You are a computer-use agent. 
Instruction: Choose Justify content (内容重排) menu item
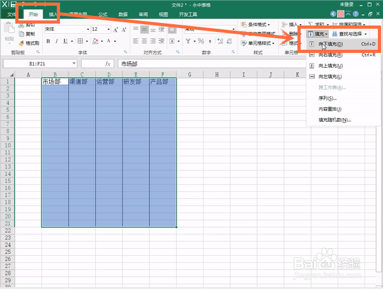click(342, 109)
